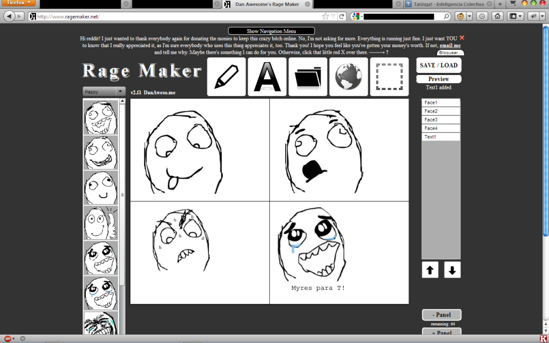Screen dimensions: 549x343
Task: Choose the dashed rectangle selection tool
Action: 389,77
